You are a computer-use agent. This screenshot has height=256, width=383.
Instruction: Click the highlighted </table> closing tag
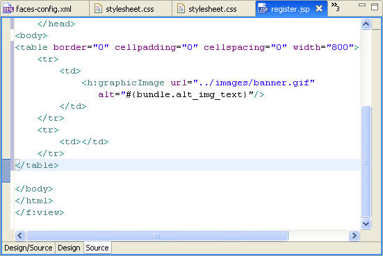click(37, 165)
